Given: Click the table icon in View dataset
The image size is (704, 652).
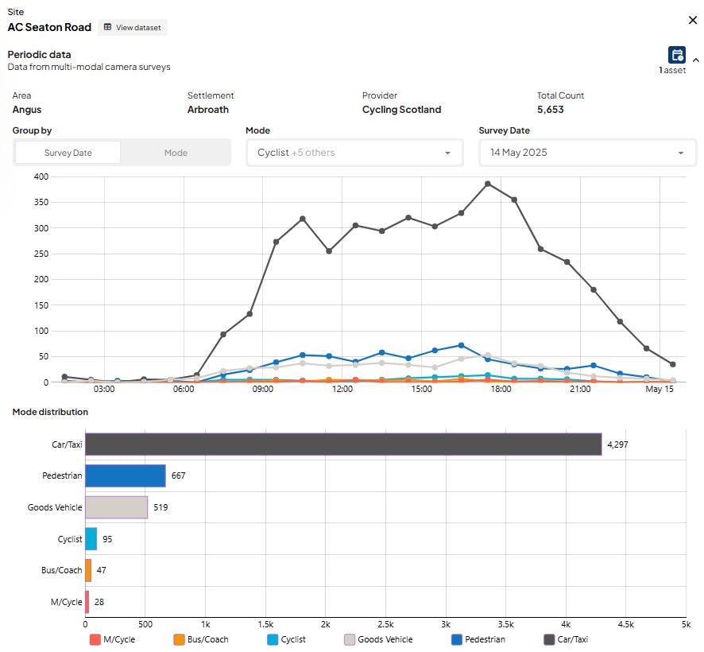Looking at the screenshot, I should [107, 27].
